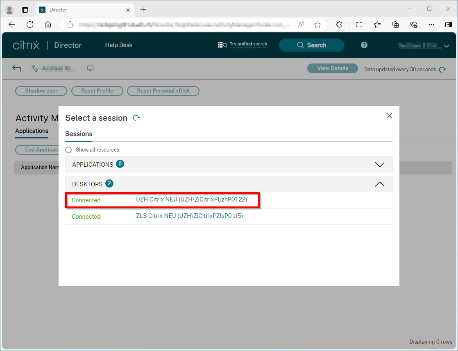Close the Select a session dialog
The width and height of the screenshot is (458, 351).
click(389, 116)
